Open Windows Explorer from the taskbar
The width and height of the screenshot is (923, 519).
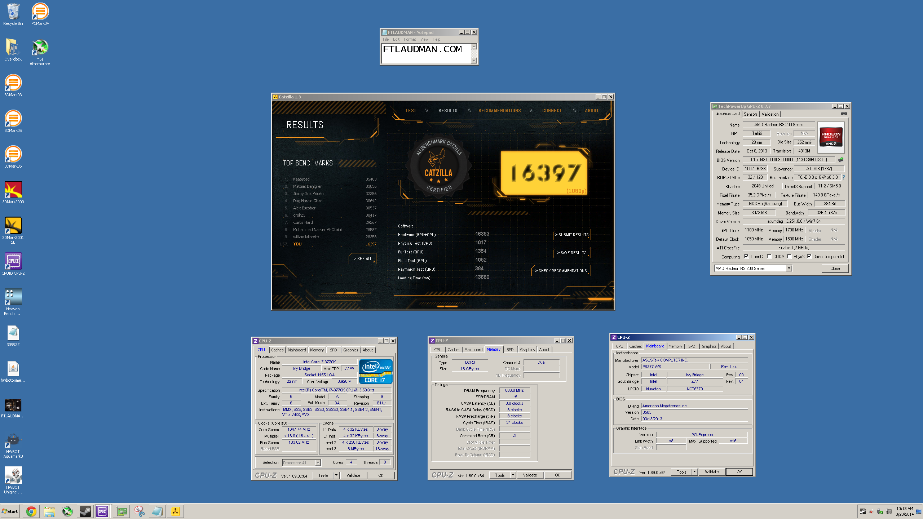tap(49, 511)
